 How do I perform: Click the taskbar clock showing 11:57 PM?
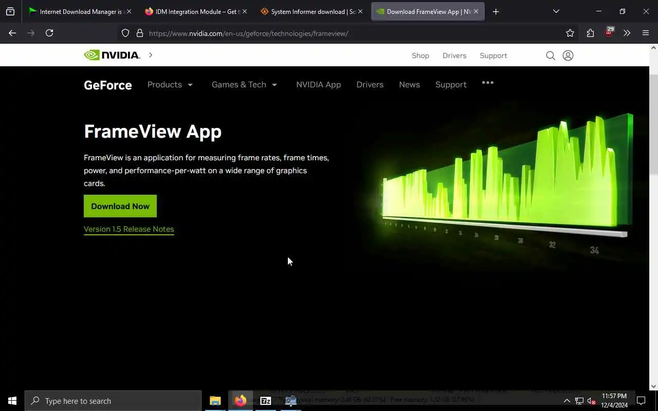click(x=614, y=401)
